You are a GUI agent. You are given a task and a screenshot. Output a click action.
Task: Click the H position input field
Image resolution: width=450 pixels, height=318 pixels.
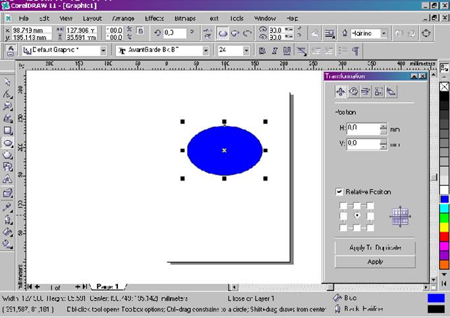click(363, 129)
